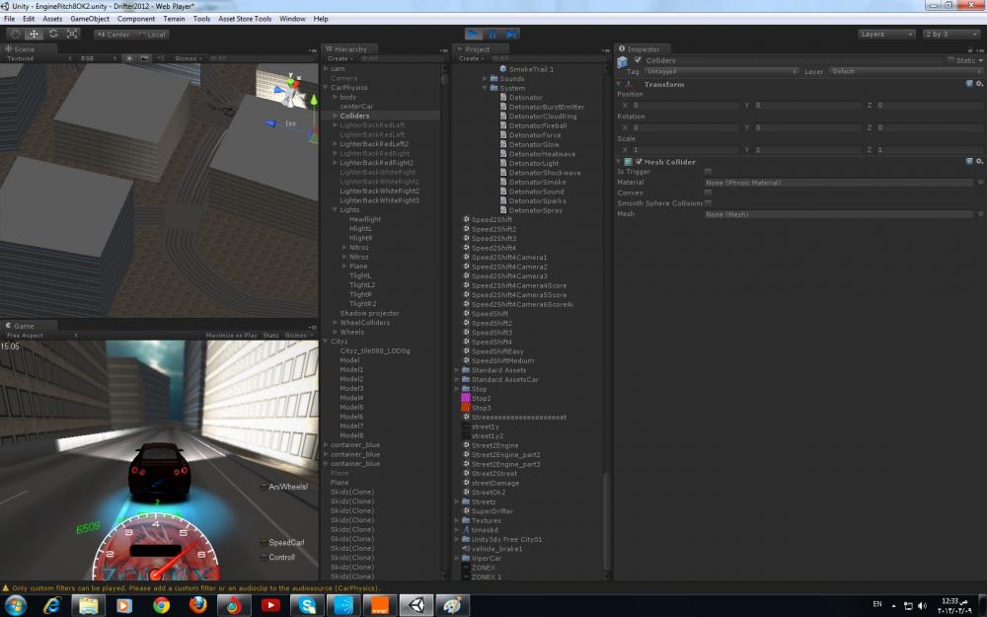
Task: Disable the Mesh Collider component checkbox
Action: tap(639, 162)
